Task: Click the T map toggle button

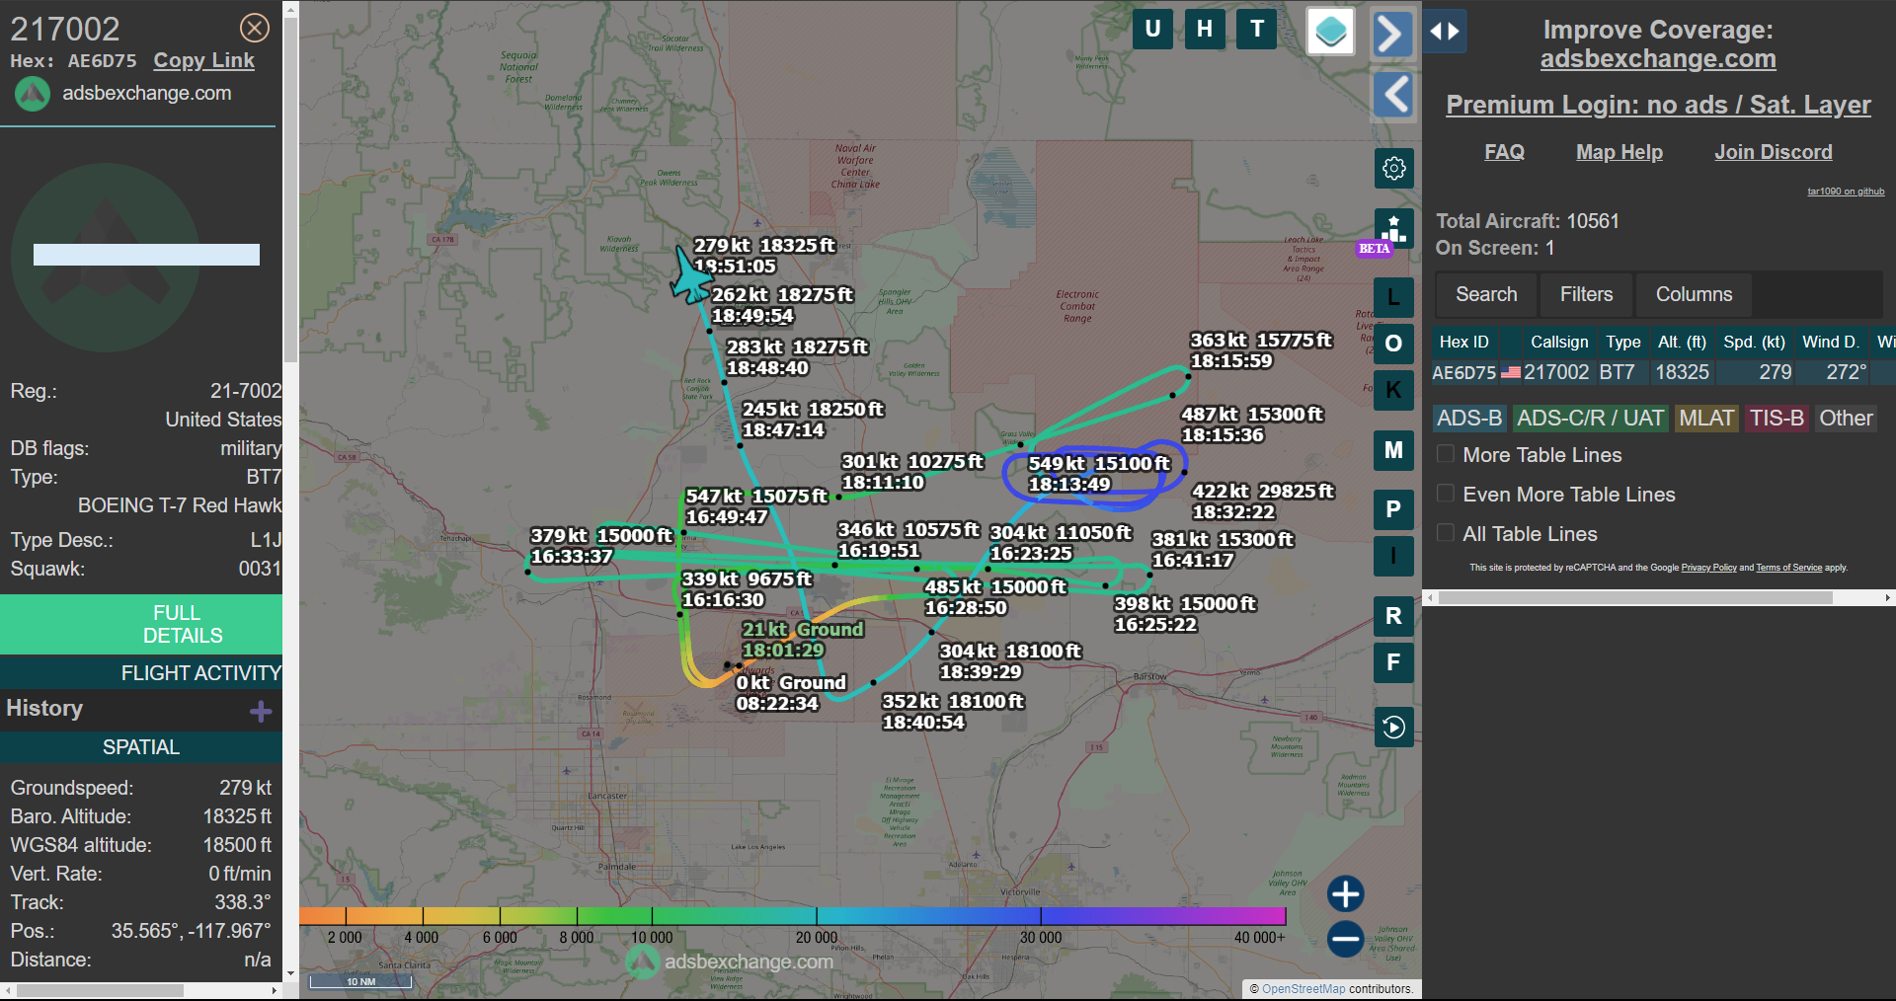Action: 1257,29
